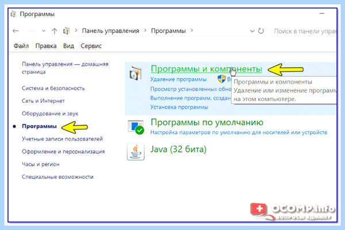Expand chevron after Панель управления breadcrumb
This screenshot has width=345, height=230.
pos(145,30)
